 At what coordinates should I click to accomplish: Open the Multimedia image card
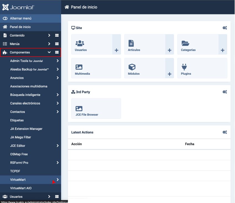coord(96,68)
